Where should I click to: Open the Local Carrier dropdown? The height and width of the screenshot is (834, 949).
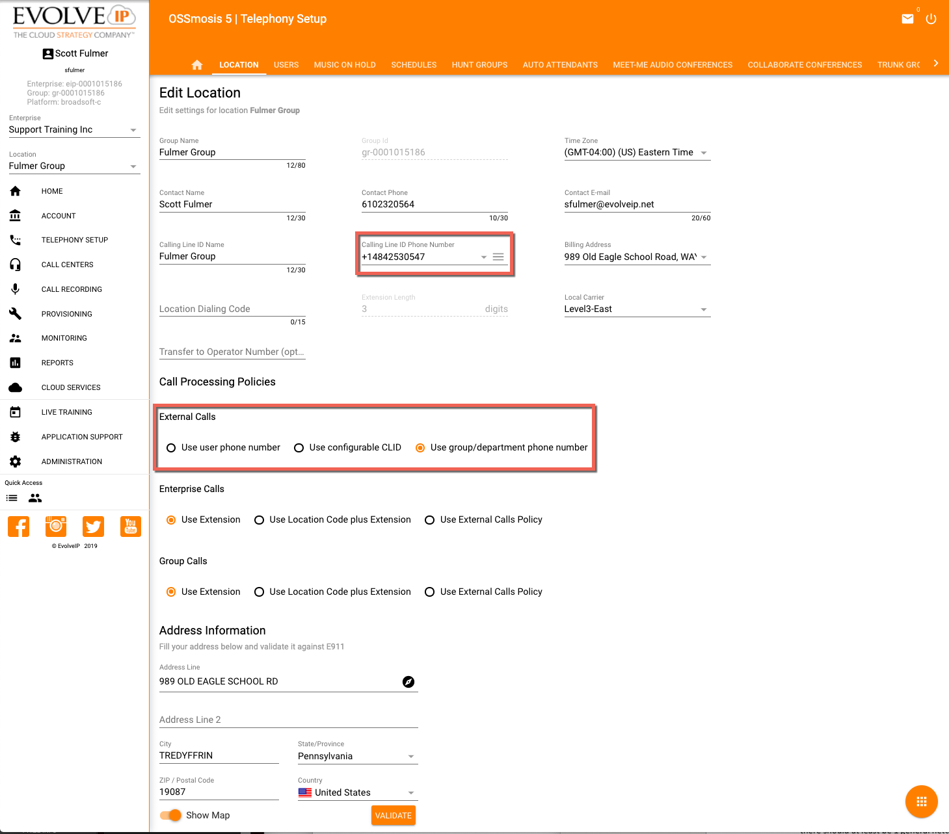(x=703, y=309)
